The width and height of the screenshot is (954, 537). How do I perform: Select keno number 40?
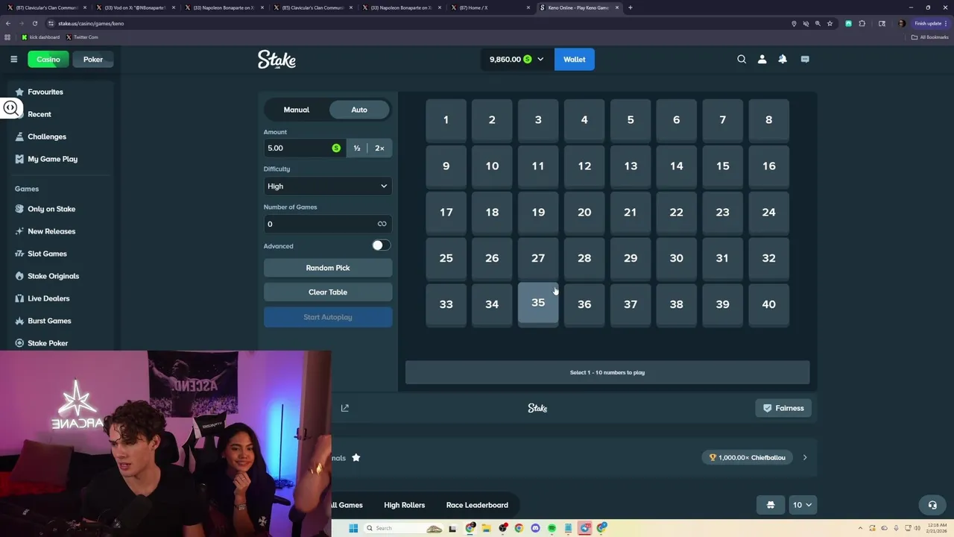pos(768,304)
